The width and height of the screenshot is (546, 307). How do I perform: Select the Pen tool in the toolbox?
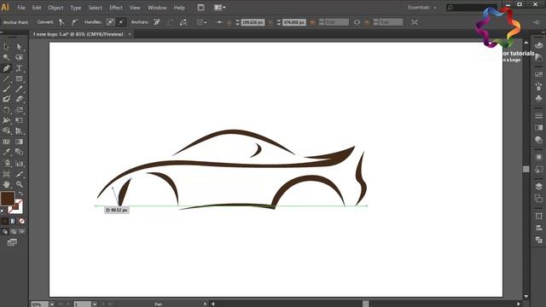coord(6,68)
